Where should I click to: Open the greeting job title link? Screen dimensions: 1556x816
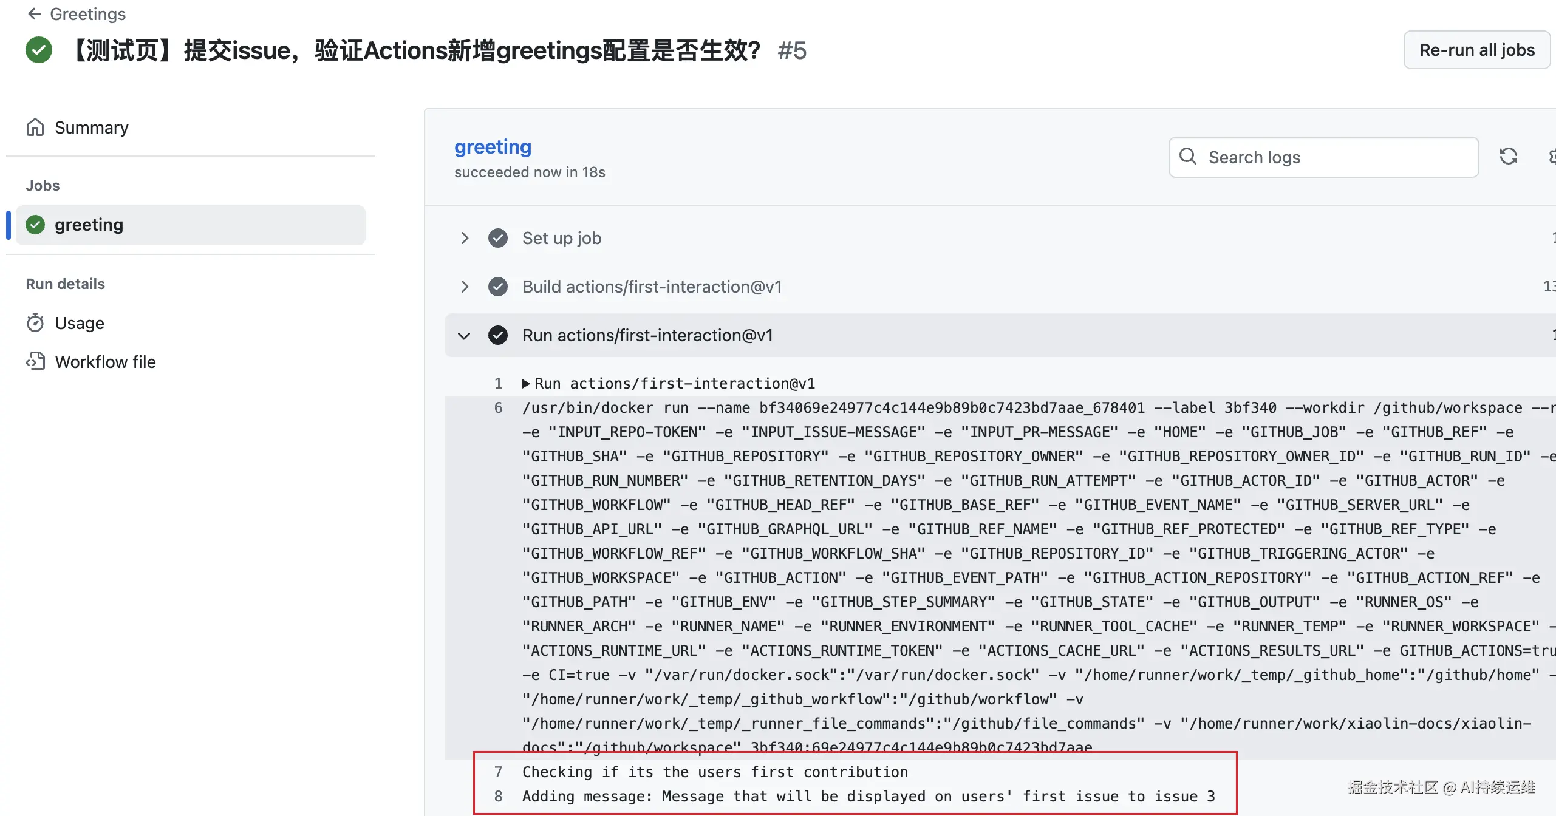(493, 147)
